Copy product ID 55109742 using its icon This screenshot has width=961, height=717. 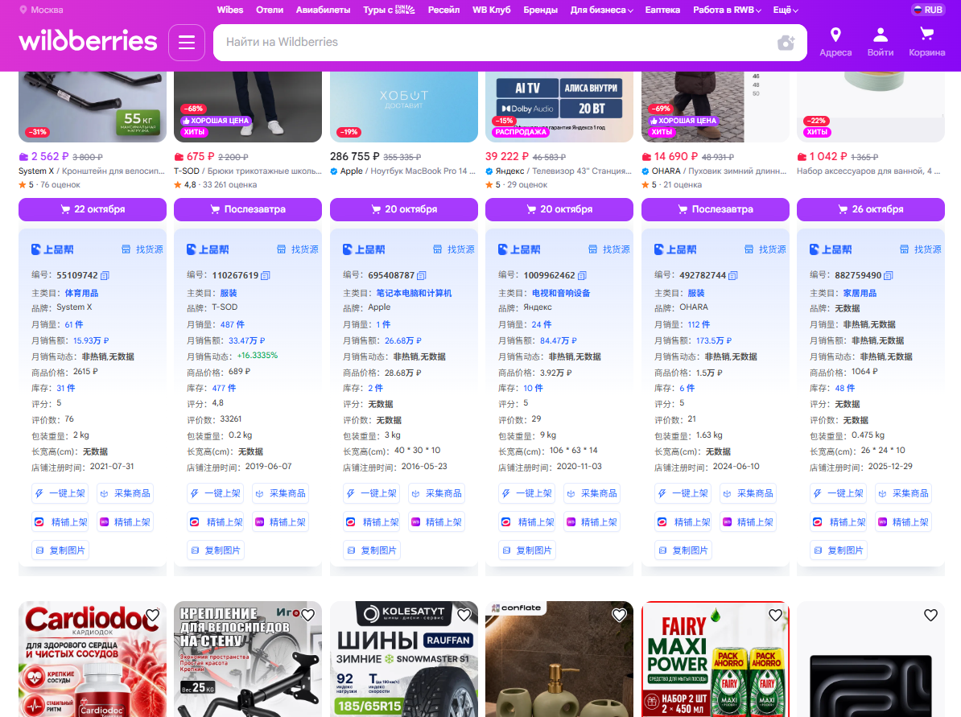pyautogui.click(x=105, y=276)
